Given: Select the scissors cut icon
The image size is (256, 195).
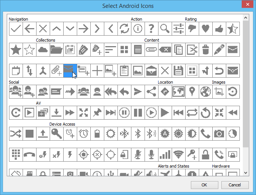Looking at the screenshot, I should [192, 49].
